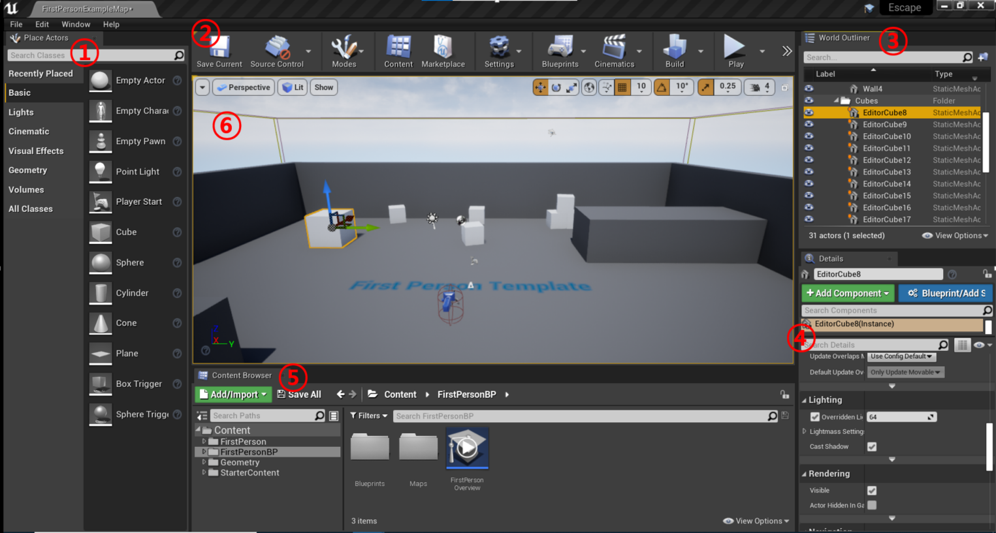Click the help icon next to Sphere
This screenshot has width=996, height=533.
[177, 263]
